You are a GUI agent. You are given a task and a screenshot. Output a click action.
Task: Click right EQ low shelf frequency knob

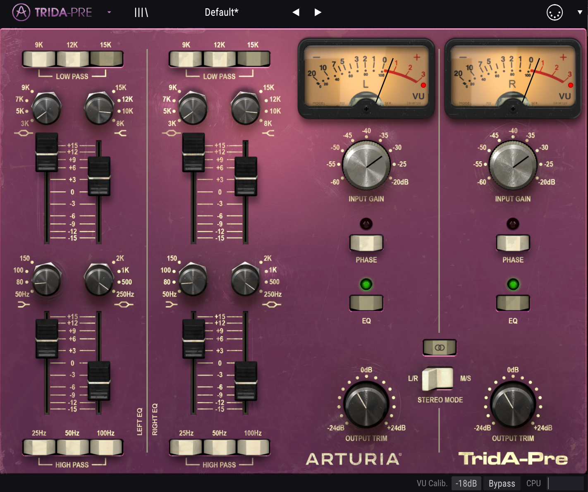[193, 279]
